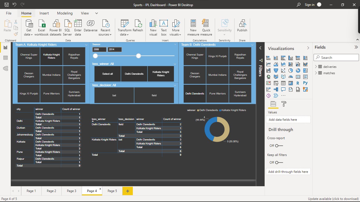The height and width of the screenshot is (202, 360).
Task: Insert a Text box
Action: tap(164, 28)
